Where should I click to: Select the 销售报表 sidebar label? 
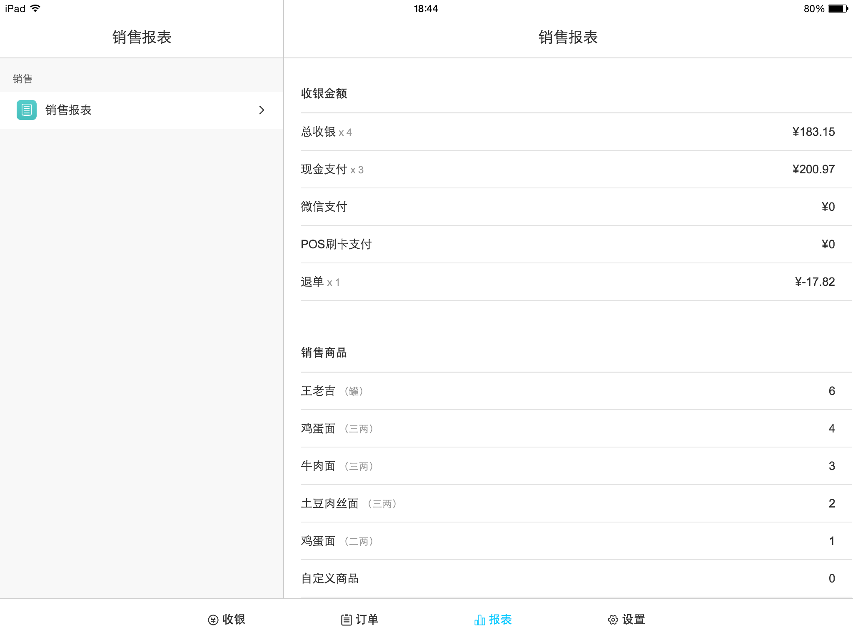(x=68, y=110)
